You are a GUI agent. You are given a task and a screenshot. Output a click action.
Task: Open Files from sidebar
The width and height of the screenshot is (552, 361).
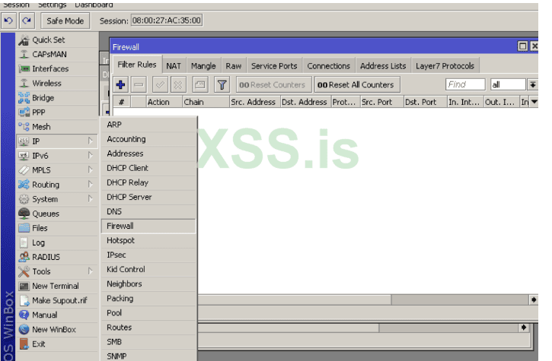[57, 228]
